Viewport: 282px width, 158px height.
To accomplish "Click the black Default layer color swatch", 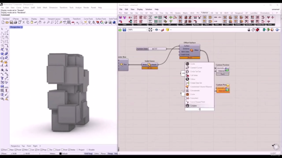I will click(x=60, y=154).
